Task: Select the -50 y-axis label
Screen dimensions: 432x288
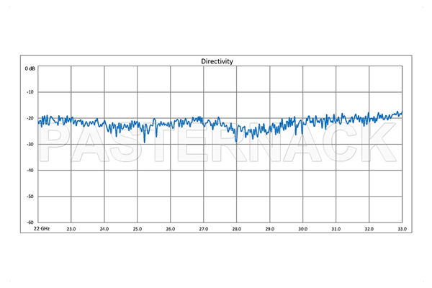Action: [30, 196]
